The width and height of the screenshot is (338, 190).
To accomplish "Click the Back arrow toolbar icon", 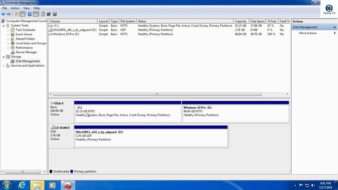I will pyautogui.click(x=3, y=14).
